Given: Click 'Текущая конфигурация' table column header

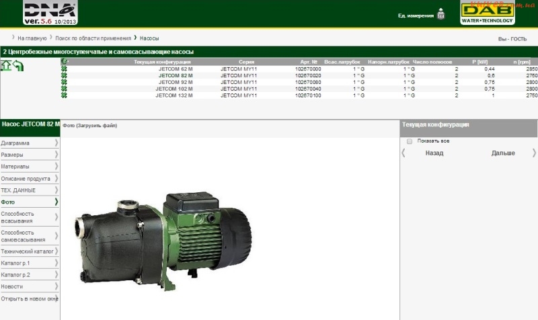Looking at the screenshot, I should click(162, 62).
